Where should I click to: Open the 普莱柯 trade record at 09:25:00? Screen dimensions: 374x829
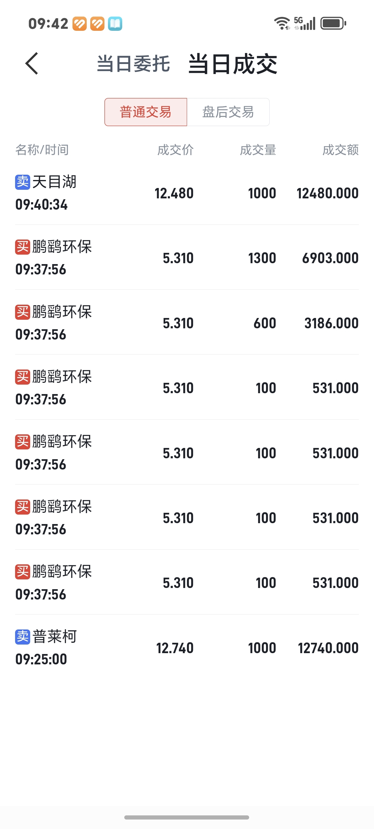(x=187, y=648)
